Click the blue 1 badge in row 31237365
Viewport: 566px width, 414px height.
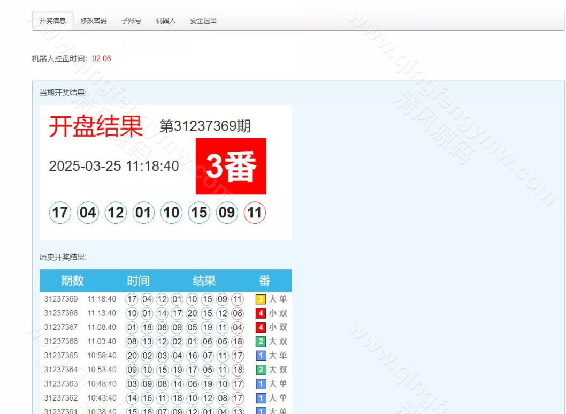(x=261, y=356)
